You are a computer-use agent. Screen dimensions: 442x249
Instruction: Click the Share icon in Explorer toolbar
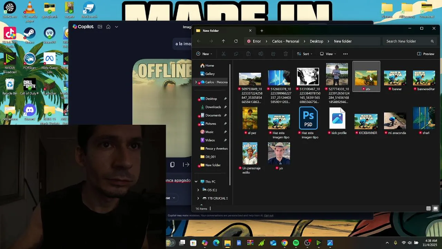point(273,54)
